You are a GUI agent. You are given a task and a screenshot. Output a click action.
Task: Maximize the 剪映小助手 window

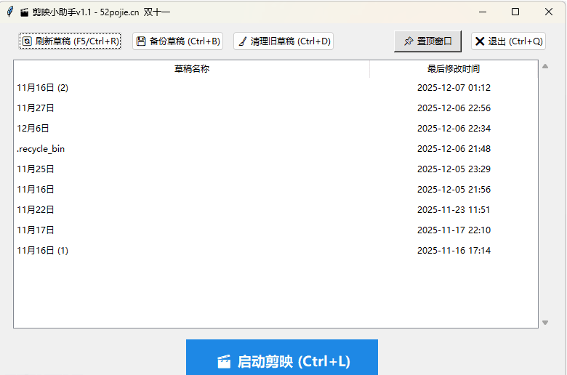point(515,12)
